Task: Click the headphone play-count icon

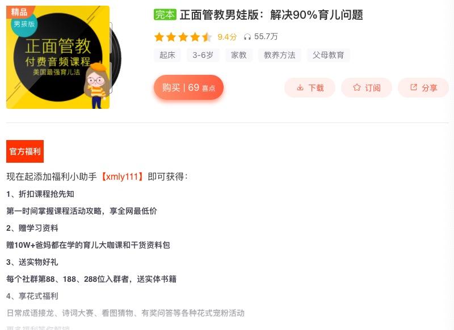Action: tap(247, 37)
